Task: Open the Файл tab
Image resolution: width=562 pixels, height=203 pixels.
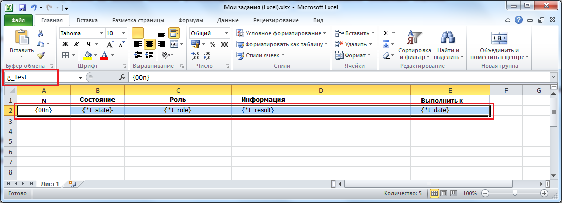Action: click(18, 20)
